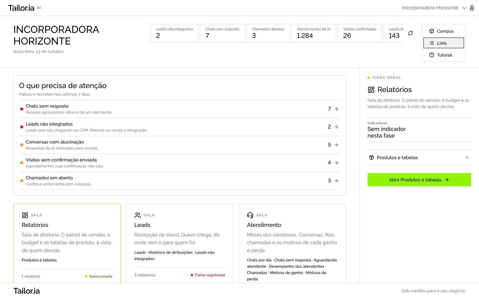
Task: Click the Abrir Produtos e tabelas button
Action: 419,180
